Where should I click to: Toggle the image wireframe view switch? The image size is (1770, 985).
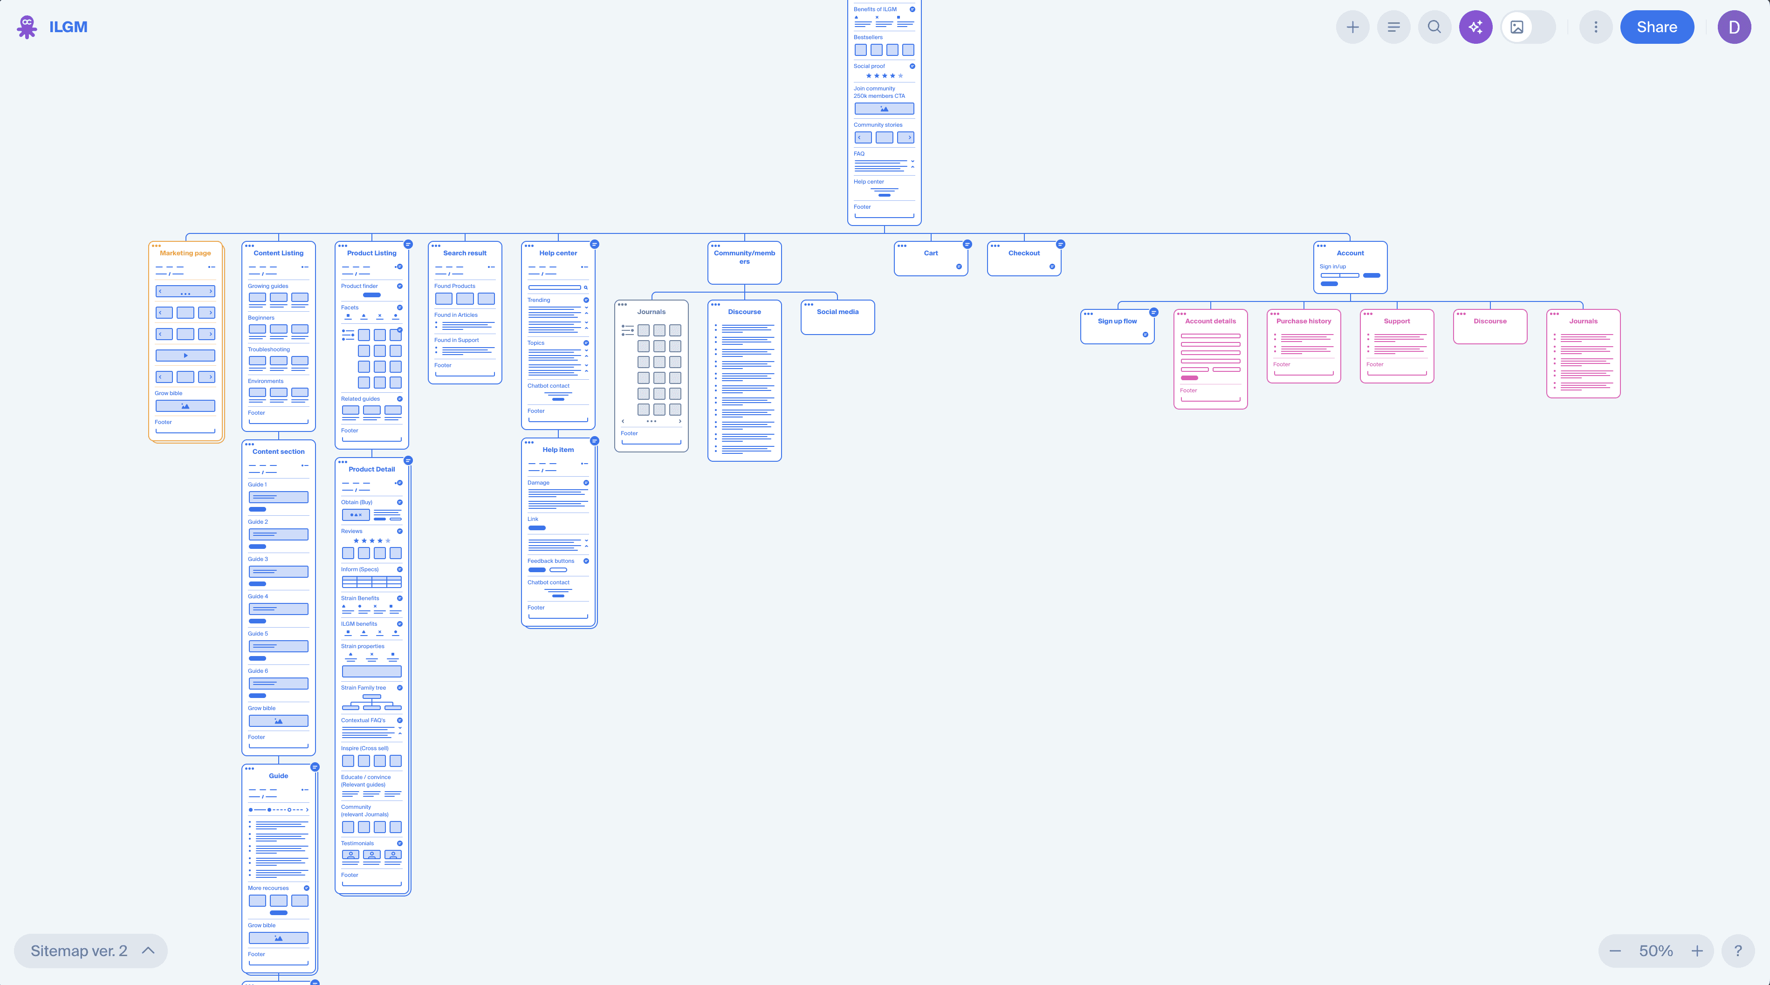point(1528,27)
